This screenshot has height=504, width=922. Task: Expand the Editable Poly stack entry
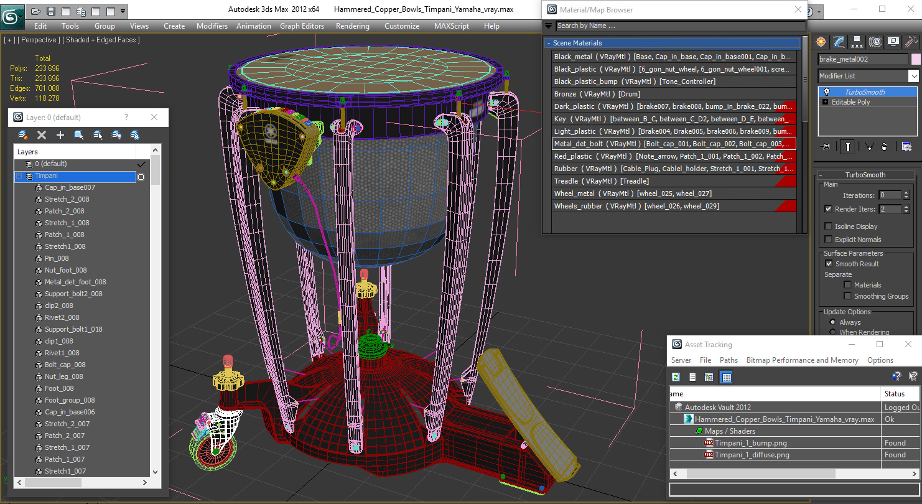(x=826, y=102)
